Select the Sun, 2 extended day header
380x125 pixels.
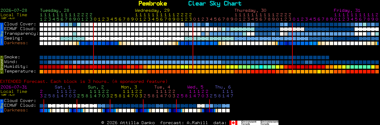click(x=96, y=87)
